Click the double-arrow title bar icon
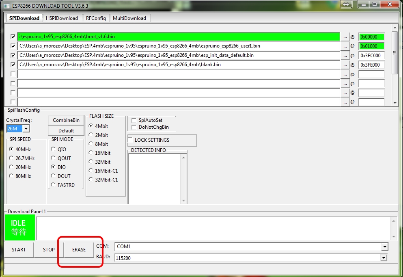 point(346,4)
